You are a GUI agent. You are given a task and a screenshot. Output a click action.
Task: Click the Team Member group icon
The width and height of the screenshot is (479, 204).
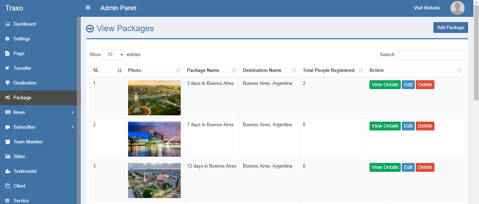[x=7, y=142]
